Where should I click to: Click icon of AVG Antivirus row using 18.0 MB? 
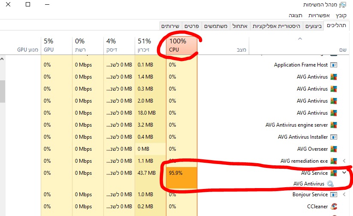click(x=334, y=113)
